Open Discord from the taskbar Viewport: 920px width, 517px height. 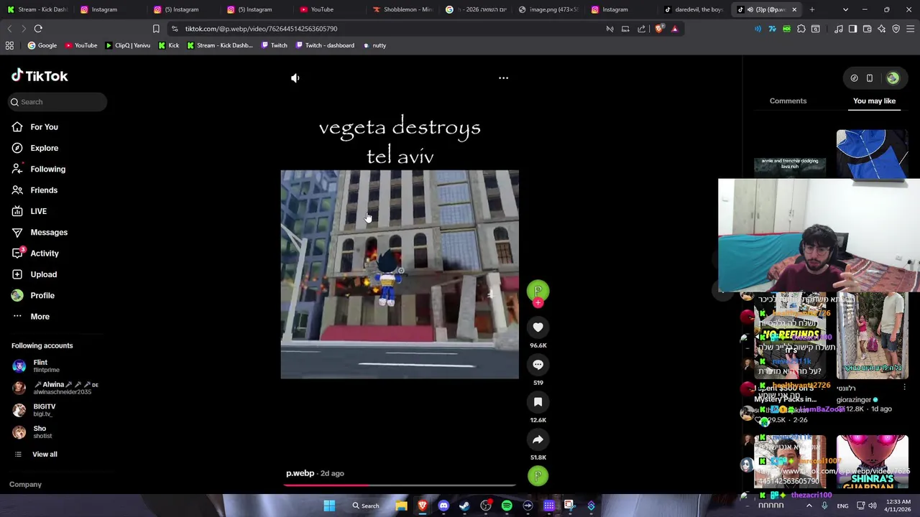(x=443, y=506)
